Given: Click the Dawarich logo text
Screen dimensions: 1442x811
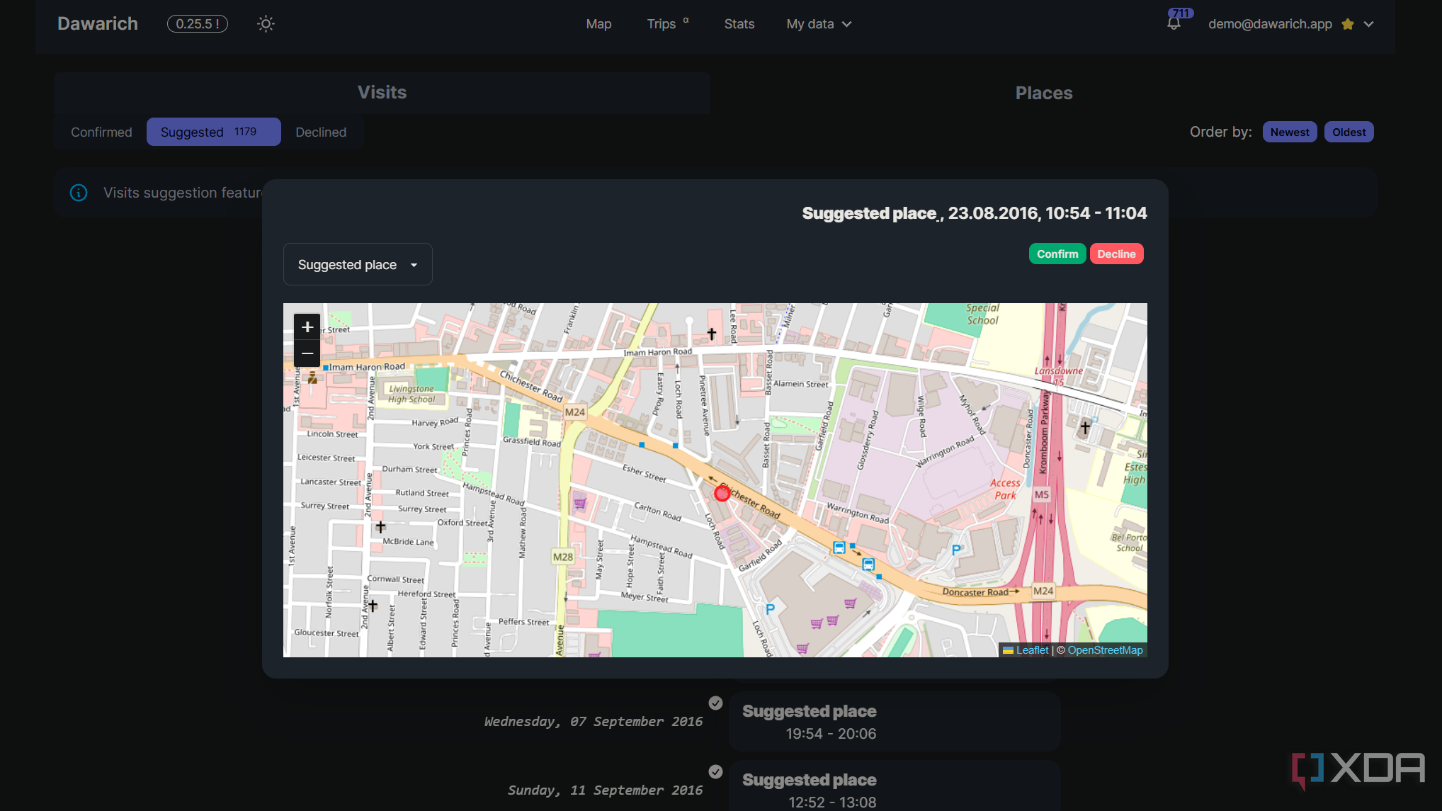Looking at the screenshot, I should tap(98, 23).
